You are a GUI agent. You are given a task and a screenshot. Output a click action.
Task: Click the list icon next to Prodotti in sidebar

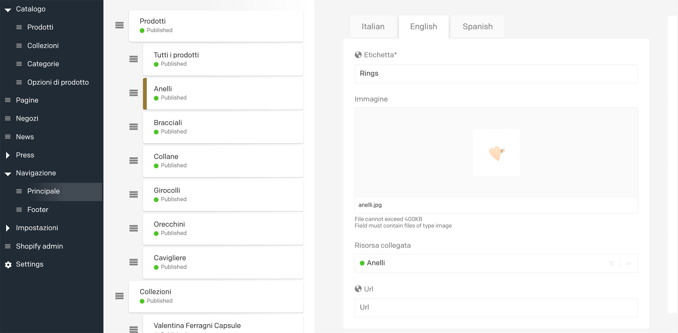[19, 27]
